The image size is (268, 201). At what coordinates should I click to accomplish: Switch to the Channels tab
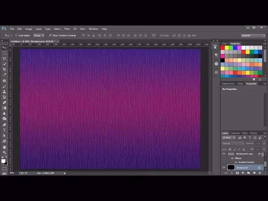[x=235, y=133]
